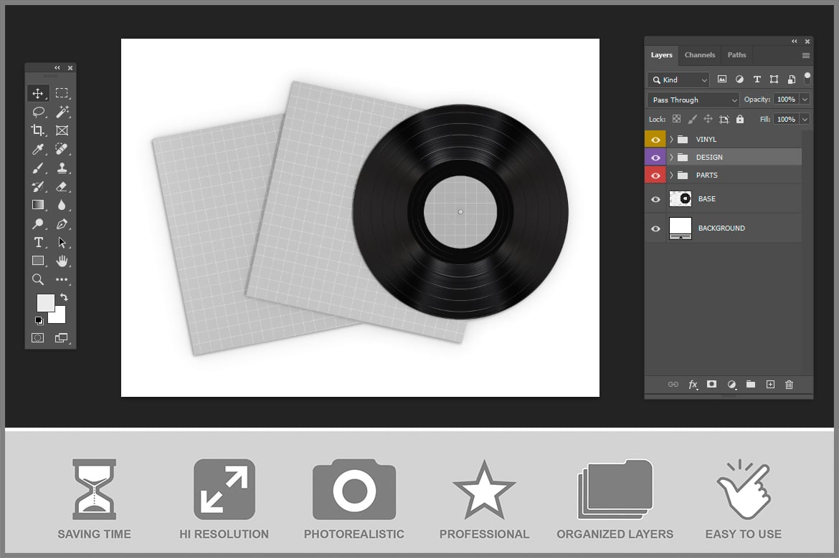Select the Rectangle shape tool
This screenshot has height=558, width=839.
tap(38, 261)
